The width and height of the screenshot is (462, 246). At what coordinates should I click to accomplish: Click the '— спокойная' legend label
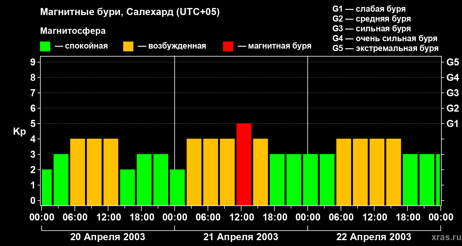point(81,46)
